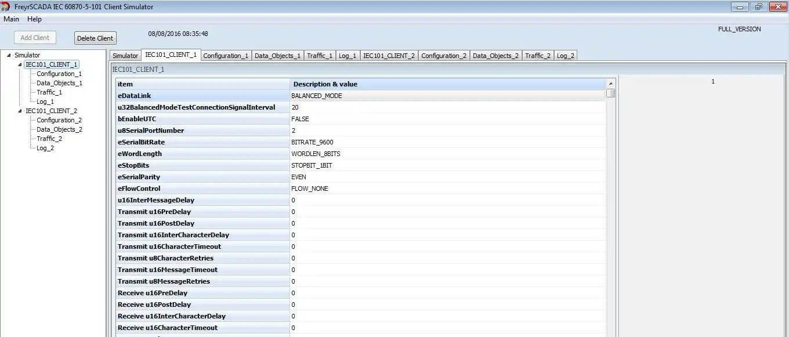Select Data_Objects_1 tree item

point(59,83)
